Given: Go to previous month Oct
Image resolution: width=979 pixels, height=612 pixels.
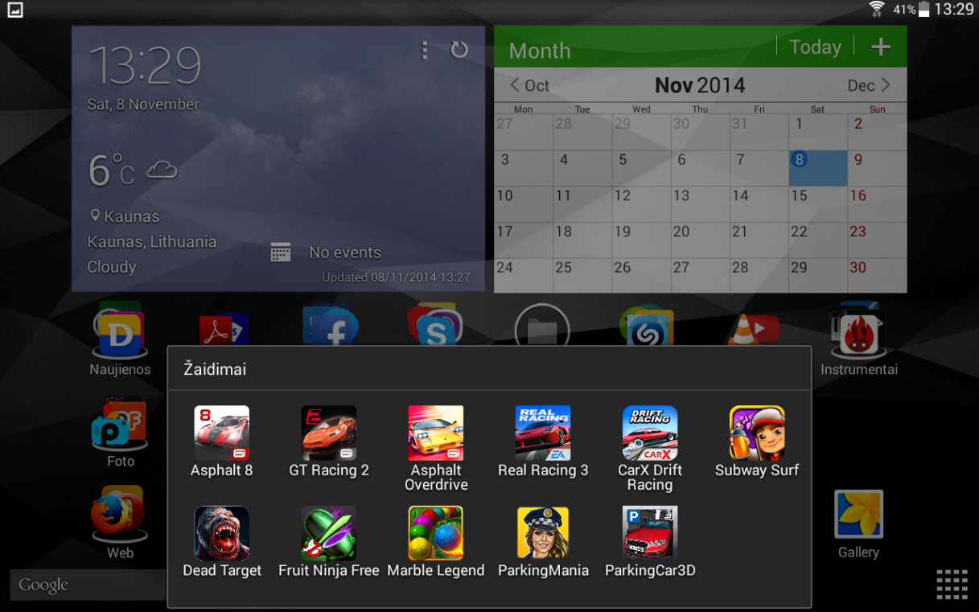Looking at the screenshot, I should coord(529,85).
